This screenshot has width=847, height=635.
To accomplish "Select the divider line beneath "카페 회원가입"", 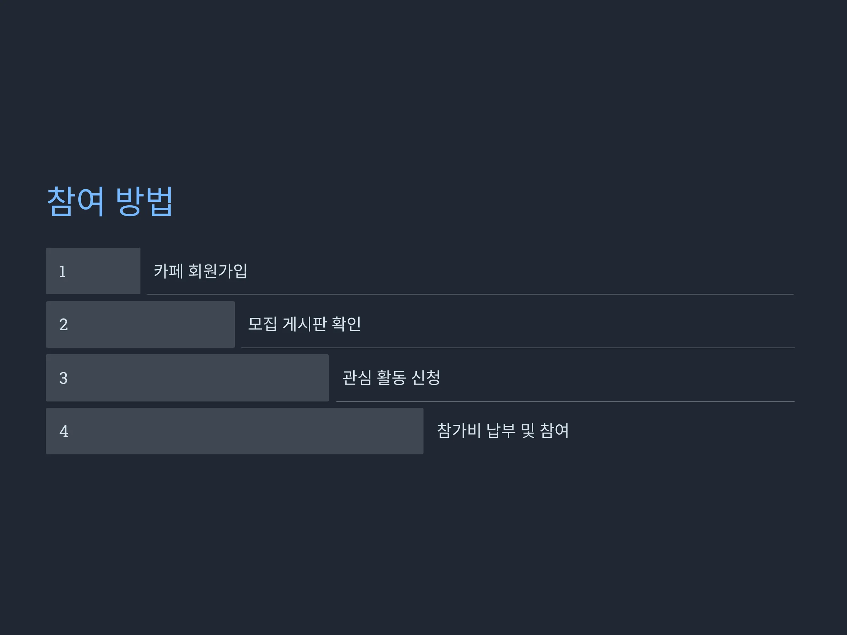I will 470,294.
